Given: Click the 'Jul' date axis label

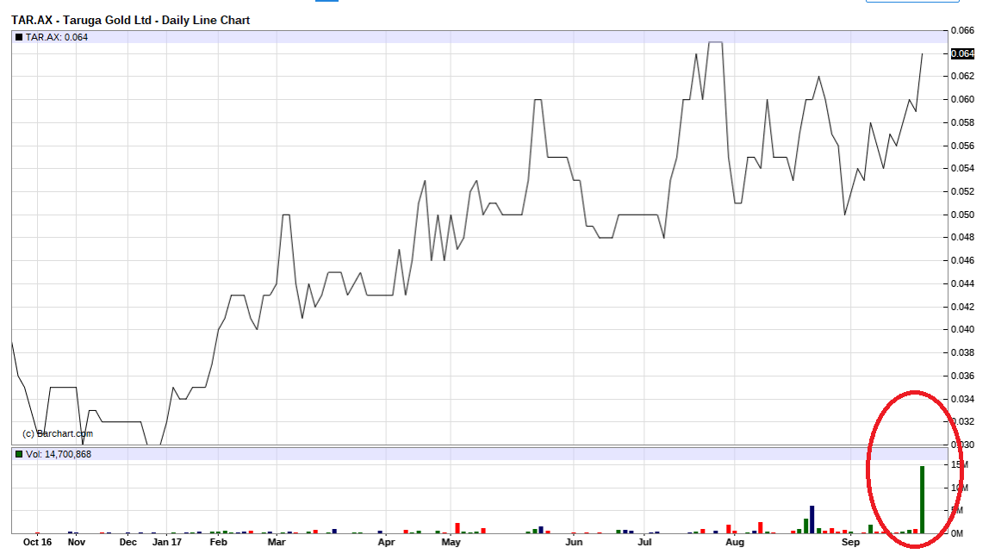Looking at the screenshot, I should point(644,542).
